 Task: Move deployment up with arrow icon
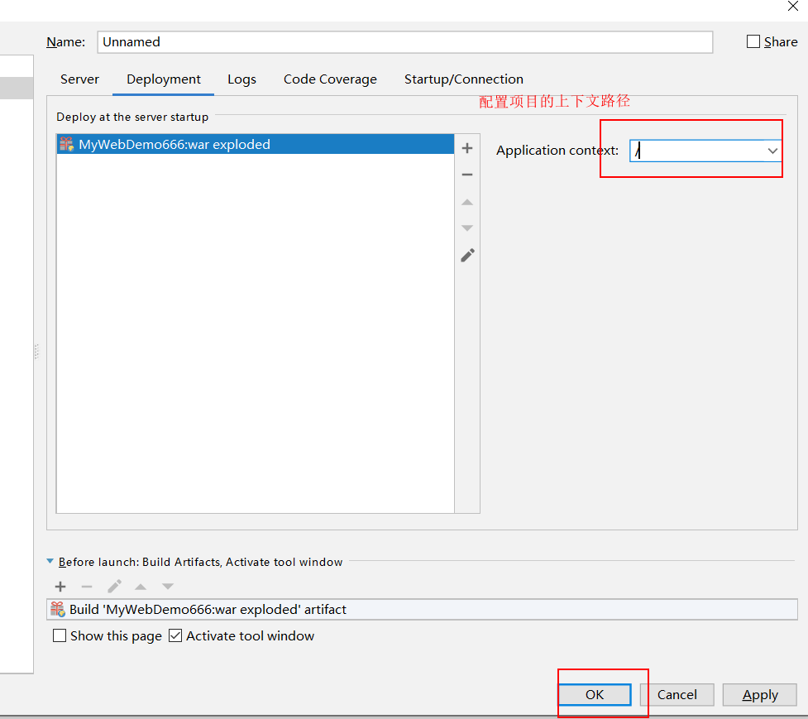coord(467,202)
